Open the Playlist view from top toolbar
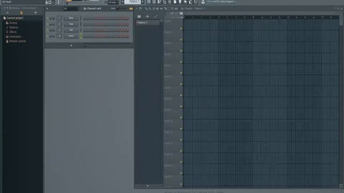Screen dimensions: 344x193 click(149, 2)
